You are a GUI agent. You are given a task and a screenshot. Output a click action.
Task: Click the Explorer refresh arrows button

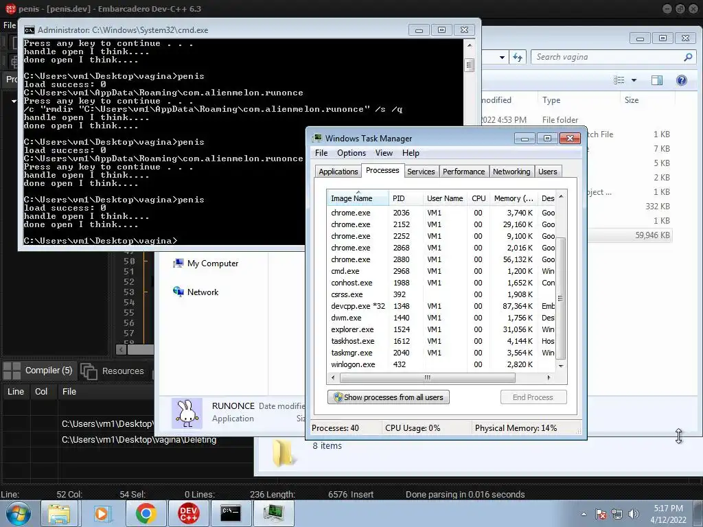click(x=518, y=57)
